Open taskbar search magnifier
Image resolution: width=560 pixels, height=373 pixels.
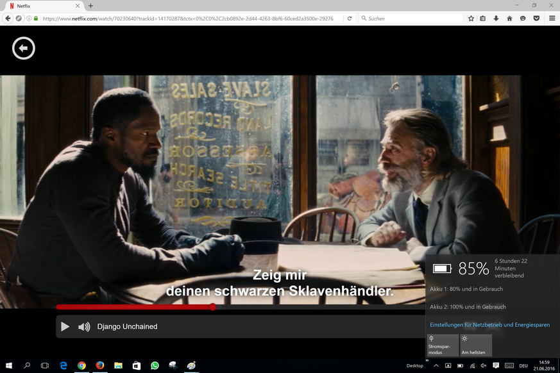27,365
